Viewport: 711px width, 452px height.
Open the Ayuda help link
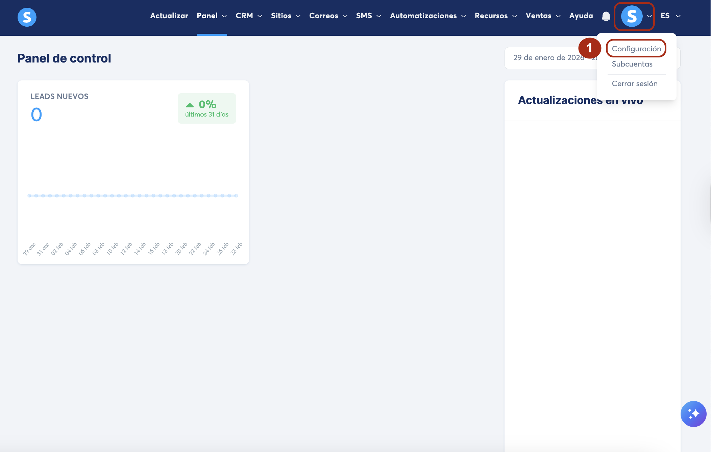[x=581, y=16]
